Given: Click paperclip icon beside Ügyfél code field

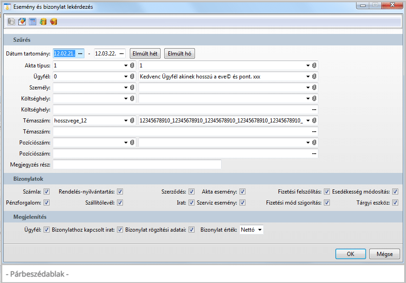Looking at the screenshot, I should [x=132, y=77].
